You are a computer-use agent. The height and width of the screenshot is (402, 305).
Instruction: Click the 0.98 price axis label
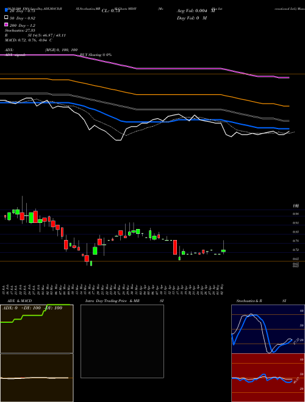[x=295, y=214]
